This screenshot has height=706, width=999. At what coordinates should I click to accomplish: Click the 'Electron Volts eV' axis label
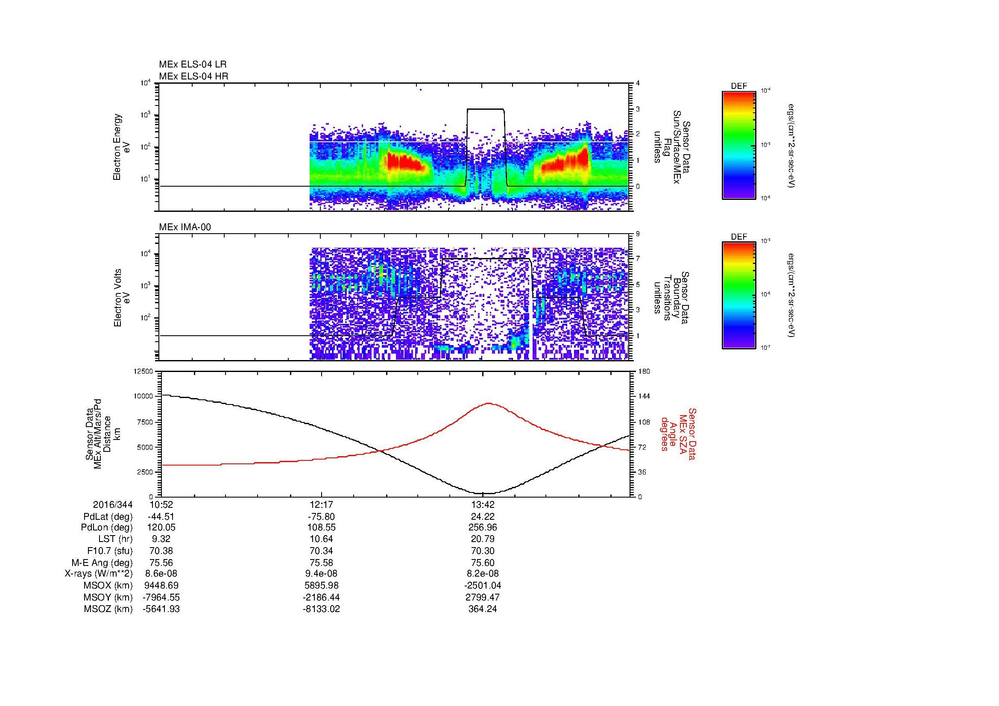[x=121, y=298]
